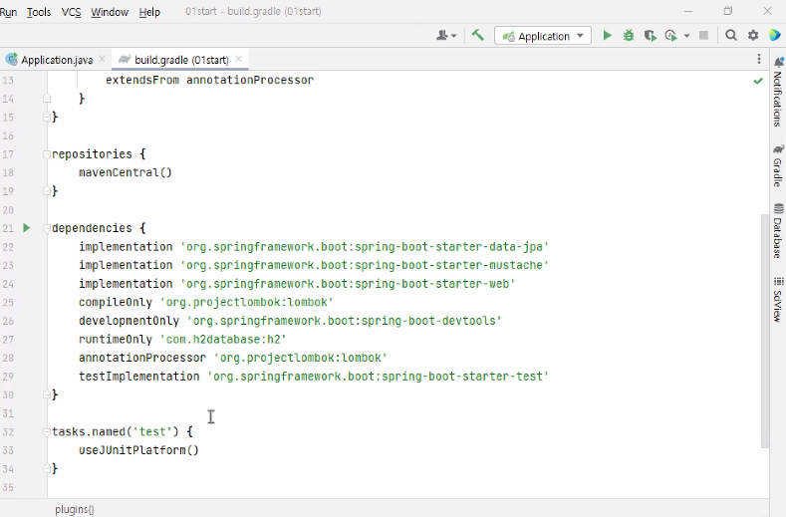
Task: Close the build.gradle tab
Action: coord(239,59)
